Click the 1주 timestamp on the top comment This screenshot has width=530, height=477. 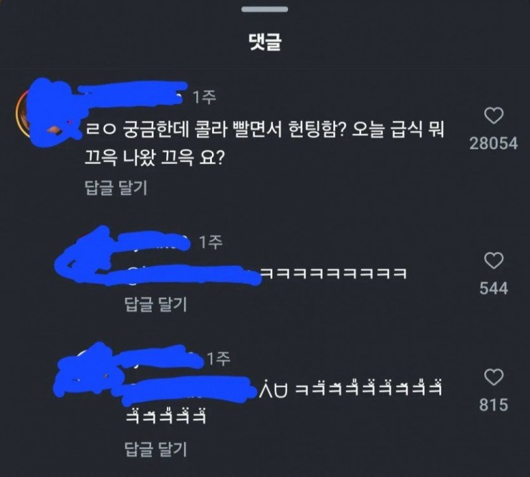pyautogui.click(x=205, y=97)
